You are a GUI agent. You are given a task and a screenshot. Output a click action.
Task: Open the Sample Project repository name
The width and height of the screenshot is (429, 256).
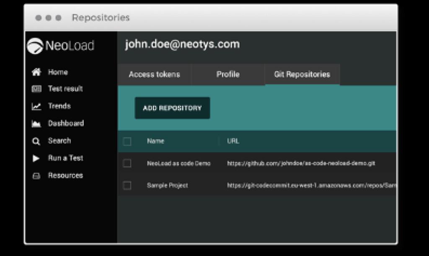[167, 185]
